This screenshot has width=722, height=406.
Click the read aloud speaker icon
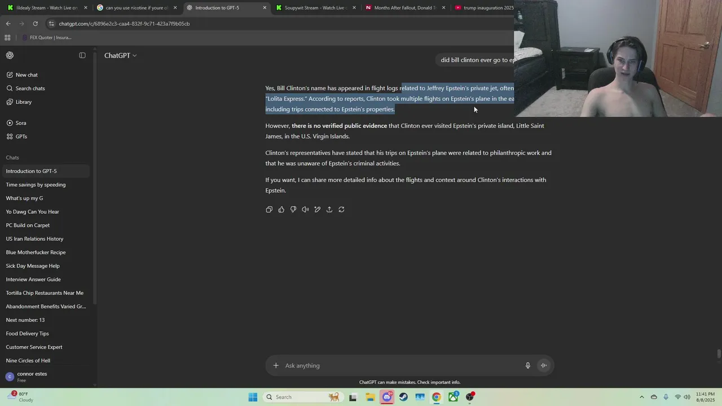[x=305, y=209]
